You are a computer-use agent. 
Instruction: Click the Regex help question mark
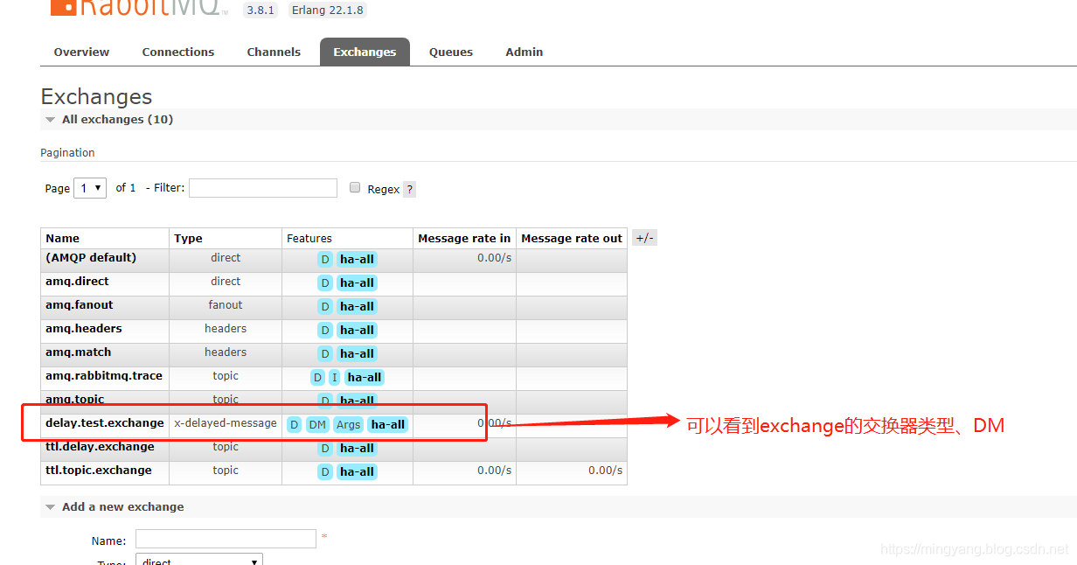[409, 189]
